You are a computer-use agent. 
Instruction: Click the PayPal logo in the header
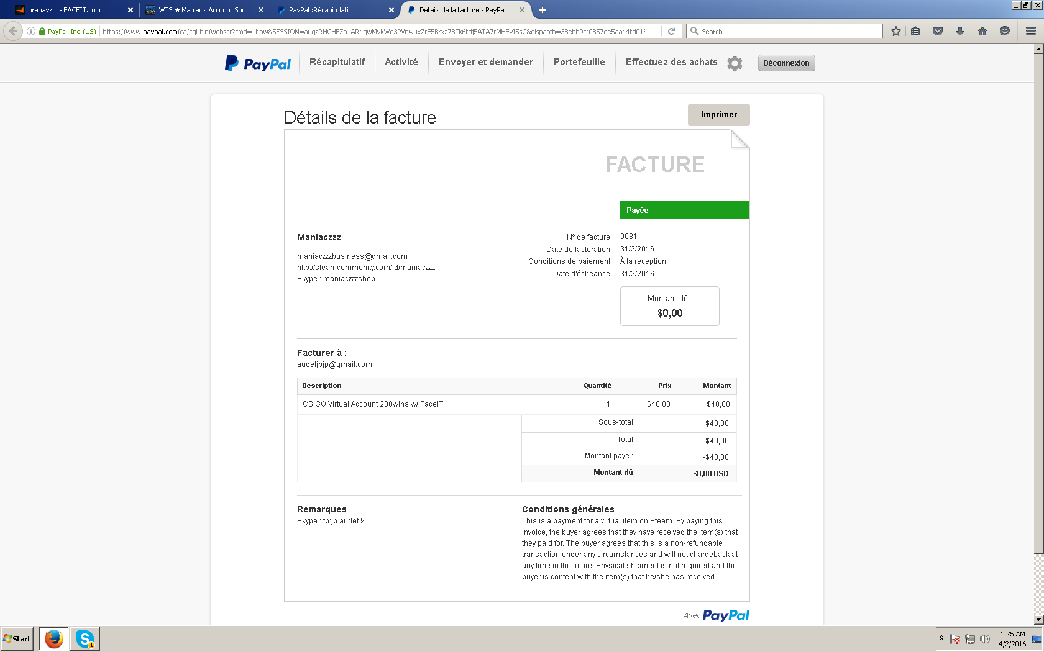point(258,63)
